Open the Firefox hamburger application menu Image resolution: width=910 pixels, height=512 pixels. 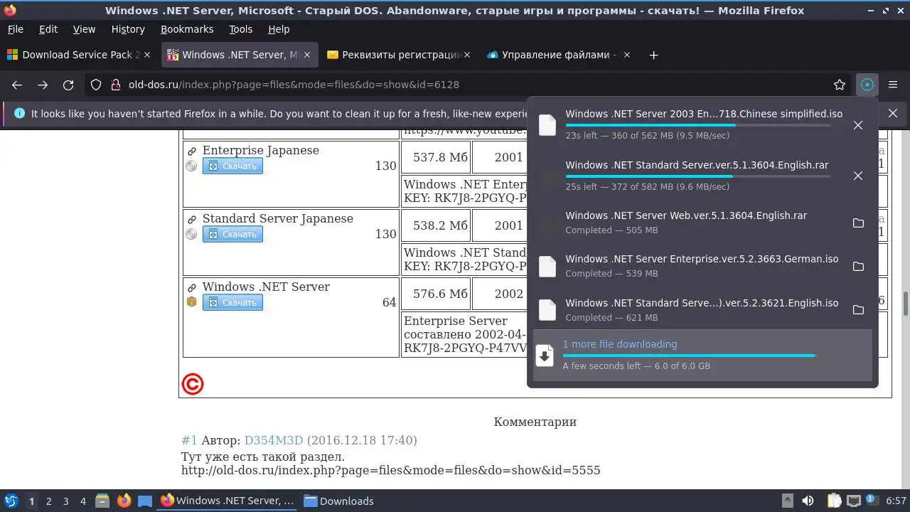pyautogui.click(x=892, y=85)
